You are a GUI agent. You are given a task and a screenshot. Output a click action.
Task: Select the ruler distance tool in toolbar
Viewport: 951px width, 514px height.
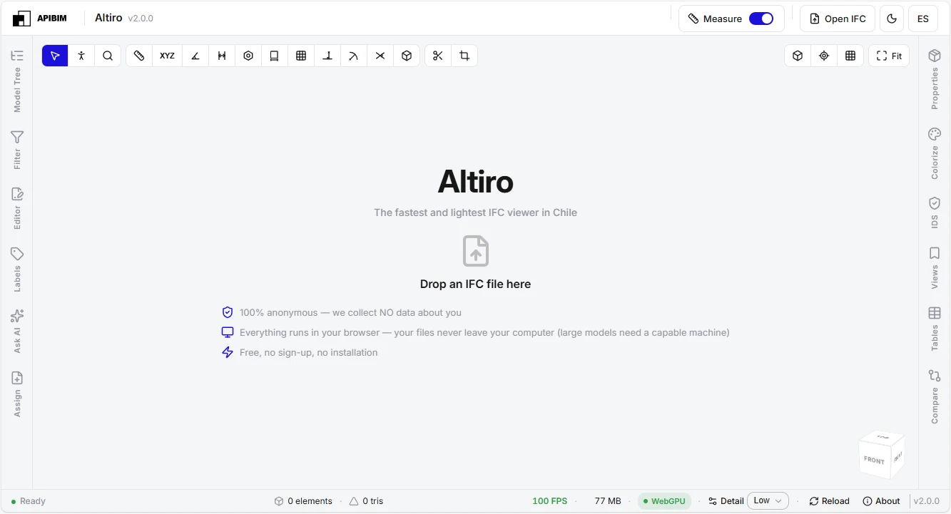coord(139,56)
